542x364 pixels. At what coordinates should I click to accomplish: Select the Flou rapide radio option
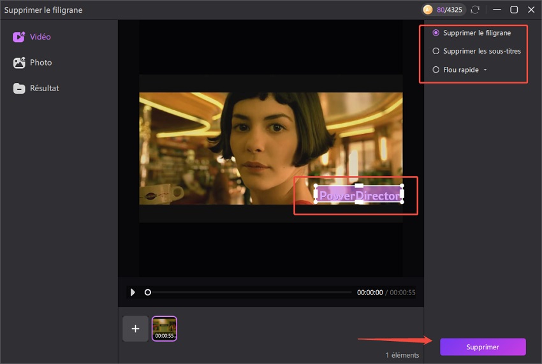436,69
